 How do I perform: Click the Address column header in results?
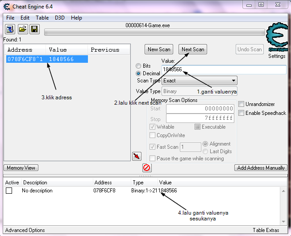click(25, 49)
